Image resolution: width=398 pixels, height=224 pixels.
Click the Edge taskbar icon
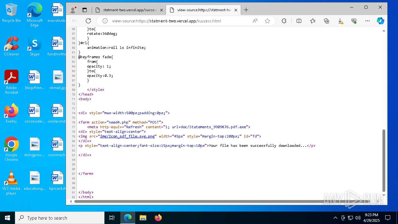point(128,218)
